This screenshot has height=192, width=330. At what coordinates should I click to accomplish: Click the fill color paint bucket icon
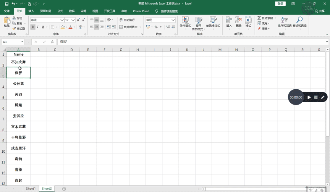point(62,27)
